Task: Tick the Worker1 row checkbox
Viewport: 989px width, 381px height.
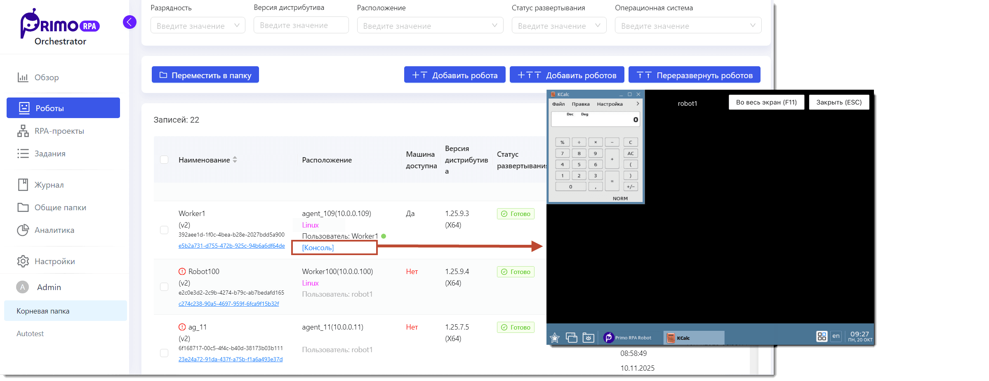Action: [x=164, y=230]
